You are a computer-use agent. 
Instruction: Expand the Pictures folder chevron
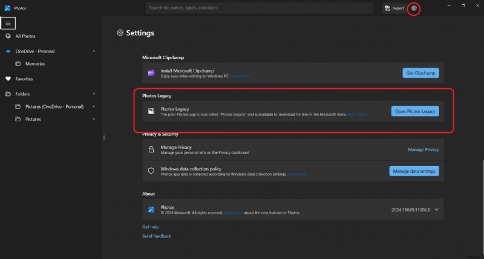point(94,119)
